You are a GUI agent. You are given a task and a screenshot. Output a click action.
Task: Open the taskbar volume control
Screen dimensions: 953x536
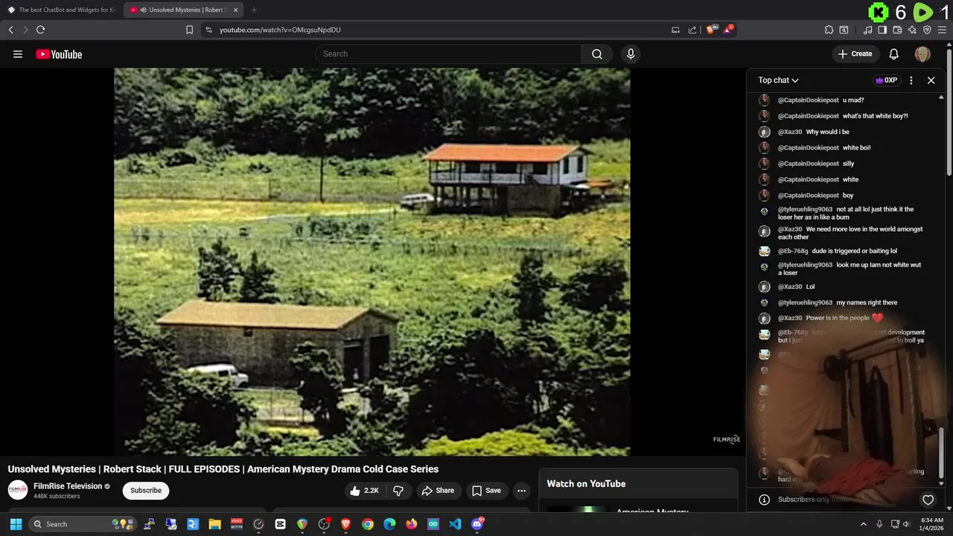[906, 524]
